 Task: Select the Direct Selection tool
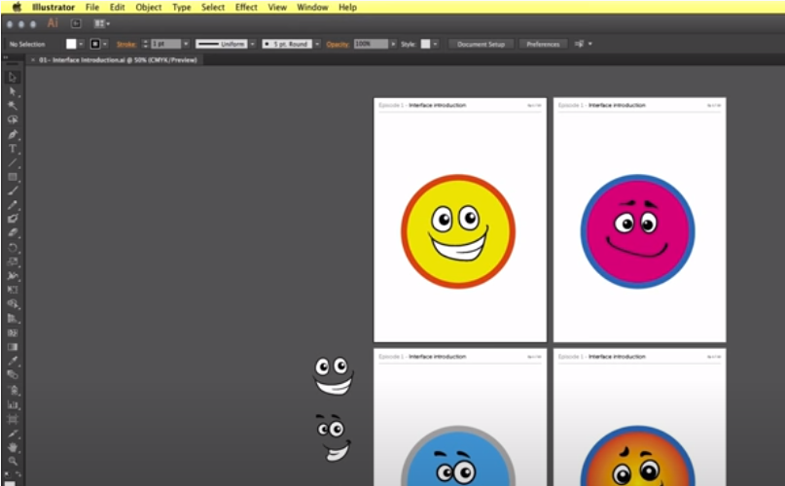(x=13, y=91)
